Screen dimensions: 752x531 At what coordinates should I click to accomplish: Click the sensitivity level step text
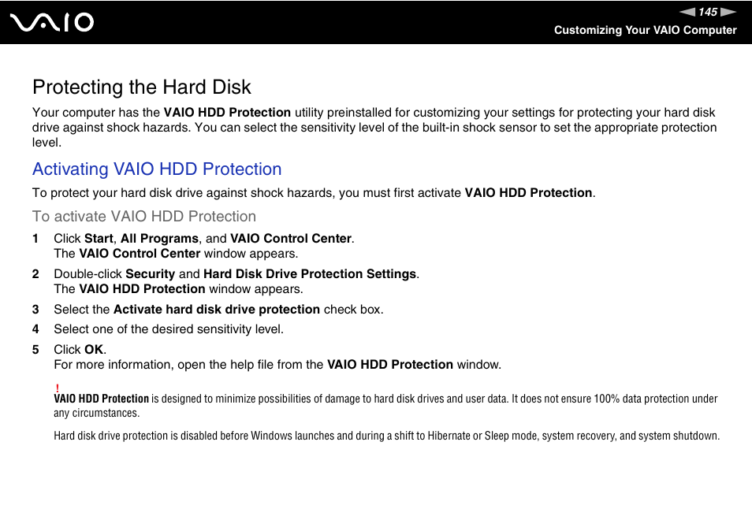click(x=169, y=329)
